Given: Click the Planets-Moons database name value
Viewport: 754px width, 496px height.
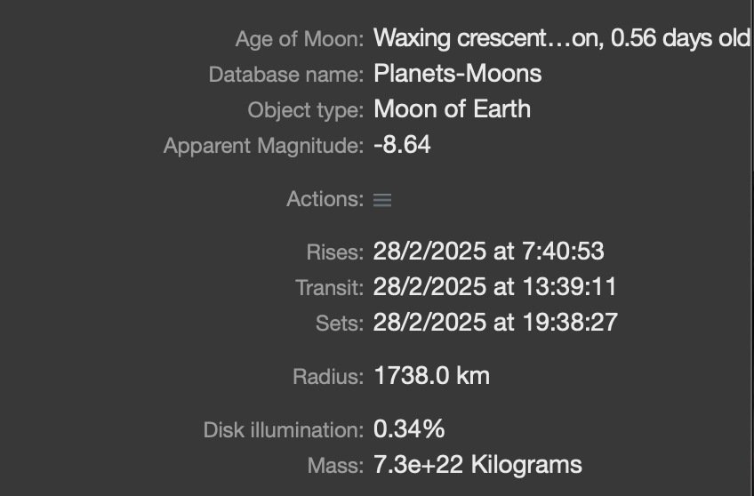Looking at the screenshot, I should [457, 74].
